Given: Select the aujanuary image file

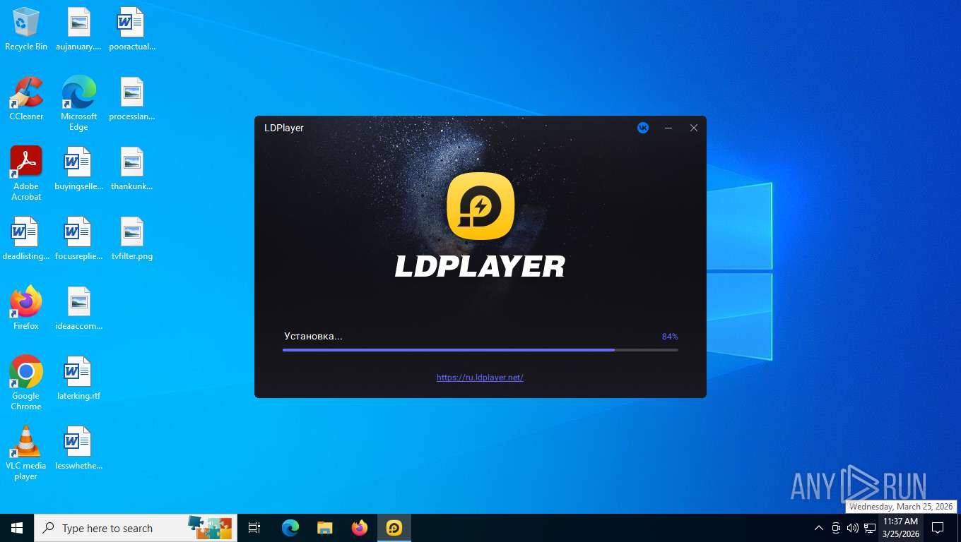Looking at the screenshot, I should coord(78,29).
